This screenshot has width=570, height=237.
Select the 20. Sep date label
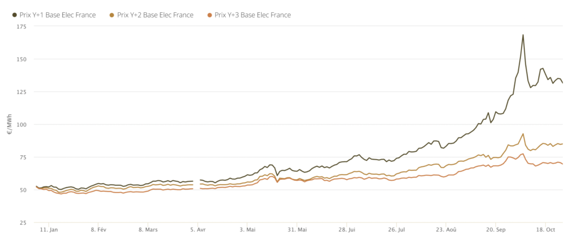tap(495, 229)
